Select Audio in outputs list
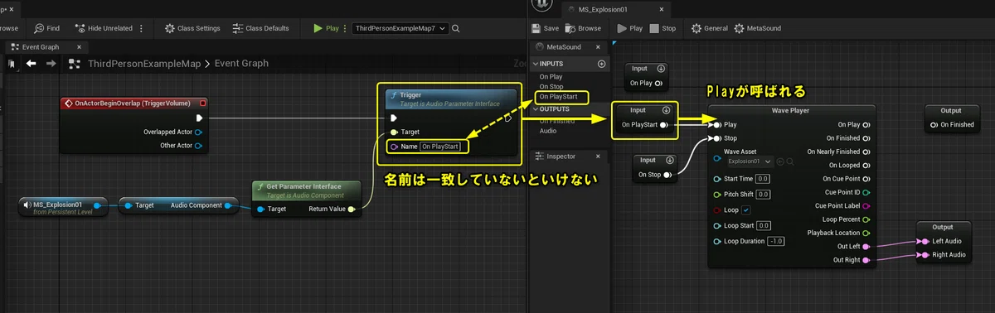 click(548, 131)
